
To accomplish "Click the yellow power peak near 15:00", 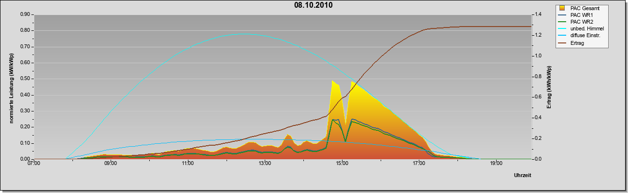I will [x=333, y=81].
